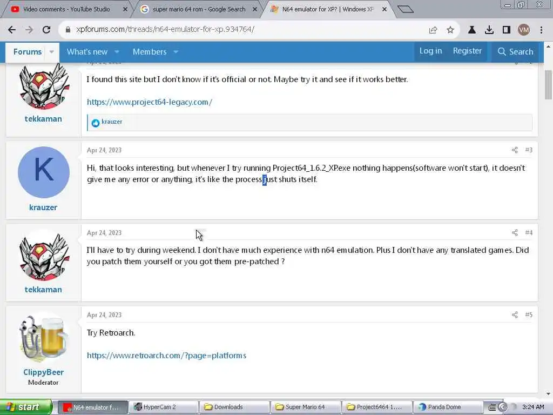Click the Log in link

coord(430,51)
